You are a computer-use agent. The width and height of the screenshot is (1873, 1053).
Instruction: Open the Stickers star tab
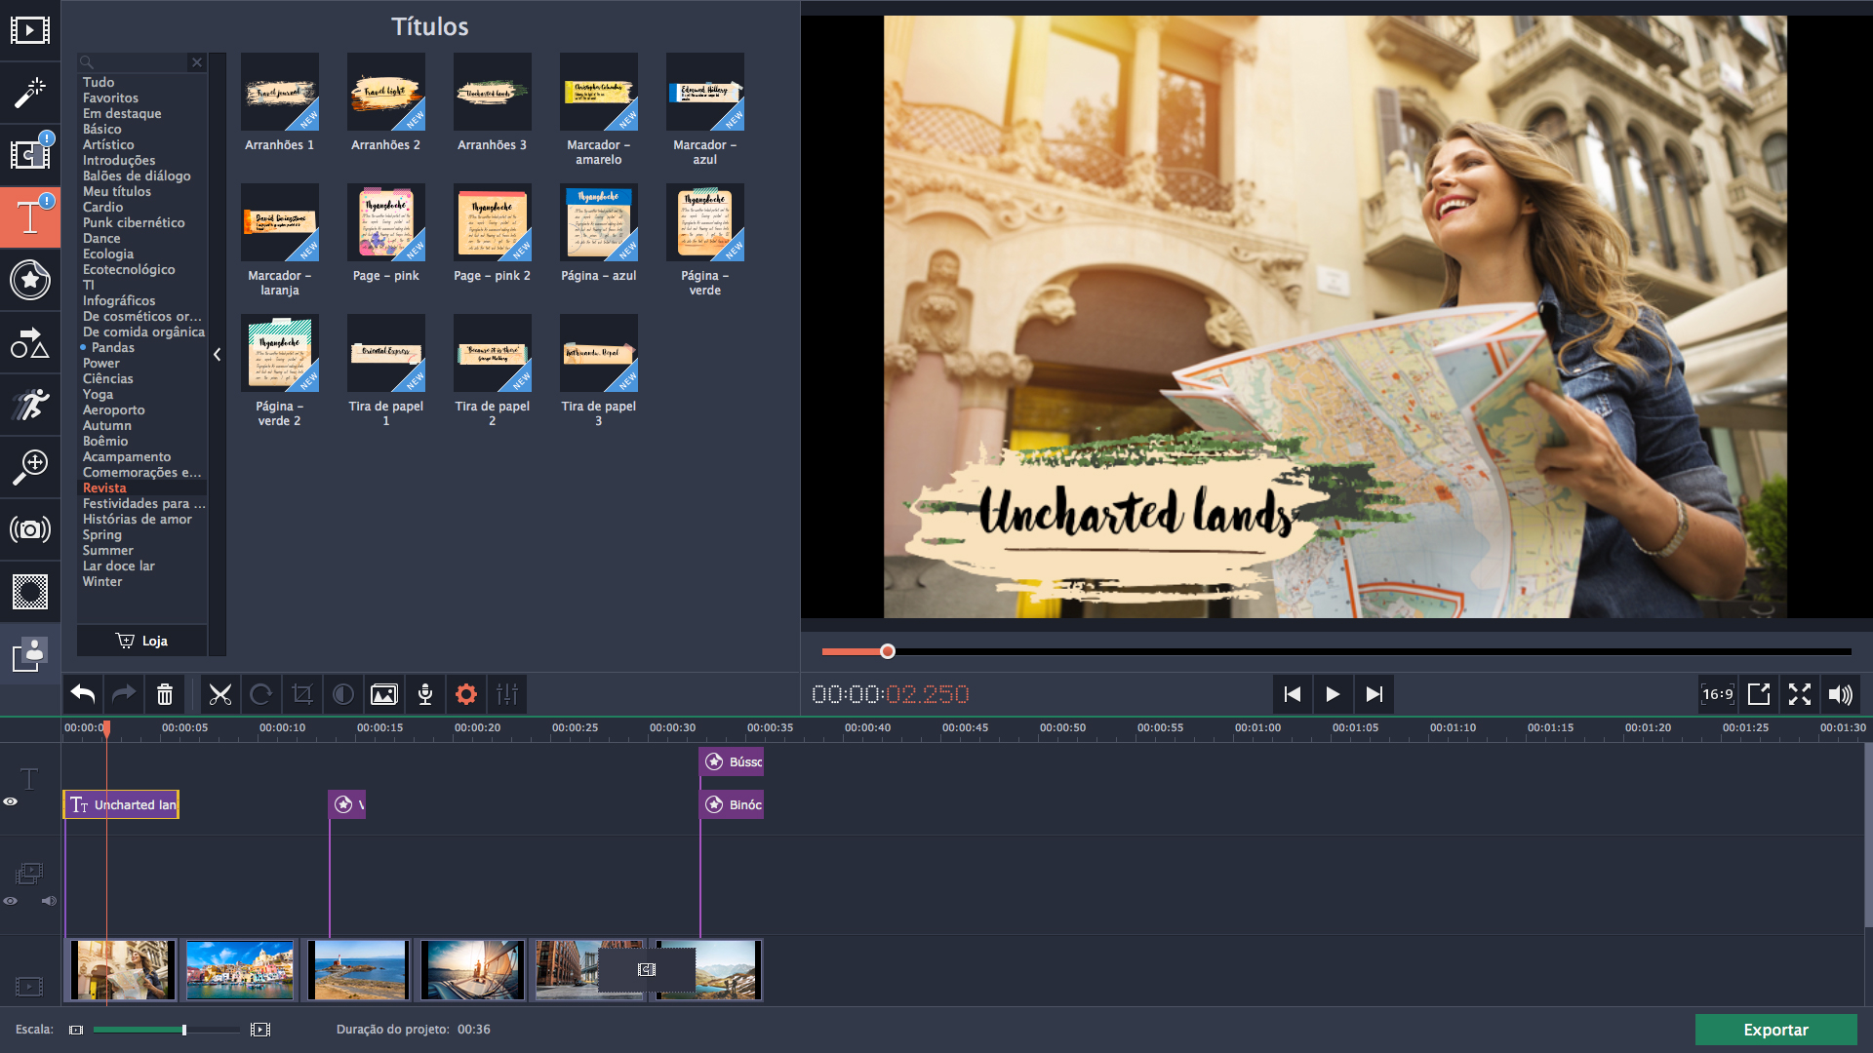click(29, 280)
